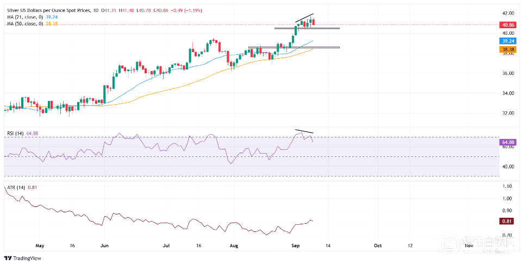The height and width of the screenshot is (265, 524).
Task: Click the Aug label on the time axis
Action: [x=234, y=245]
